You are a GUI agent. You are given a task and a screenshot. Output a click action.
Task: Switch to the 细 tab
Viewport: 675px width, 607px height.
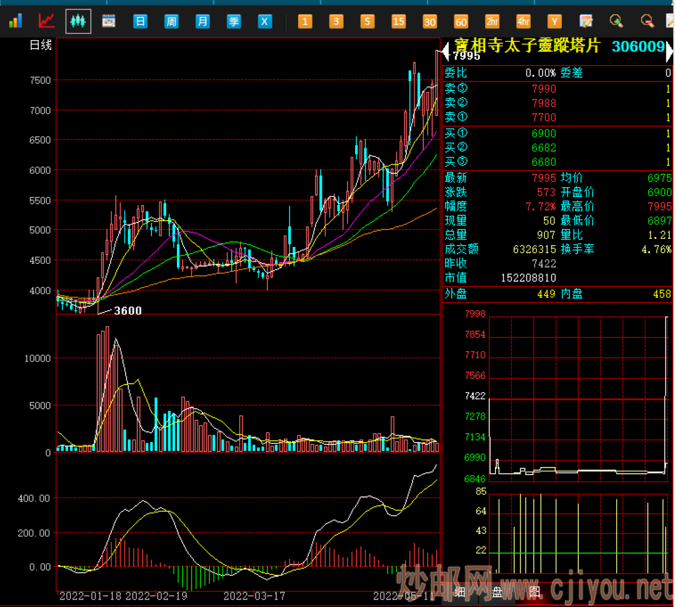click(459, 591)
